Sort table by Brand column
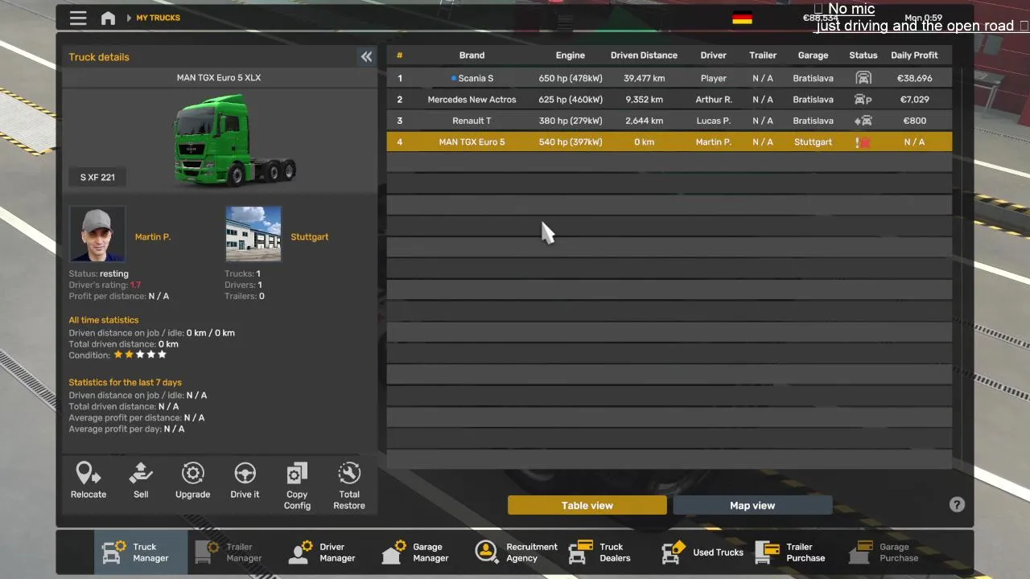 tap(472, 55)
